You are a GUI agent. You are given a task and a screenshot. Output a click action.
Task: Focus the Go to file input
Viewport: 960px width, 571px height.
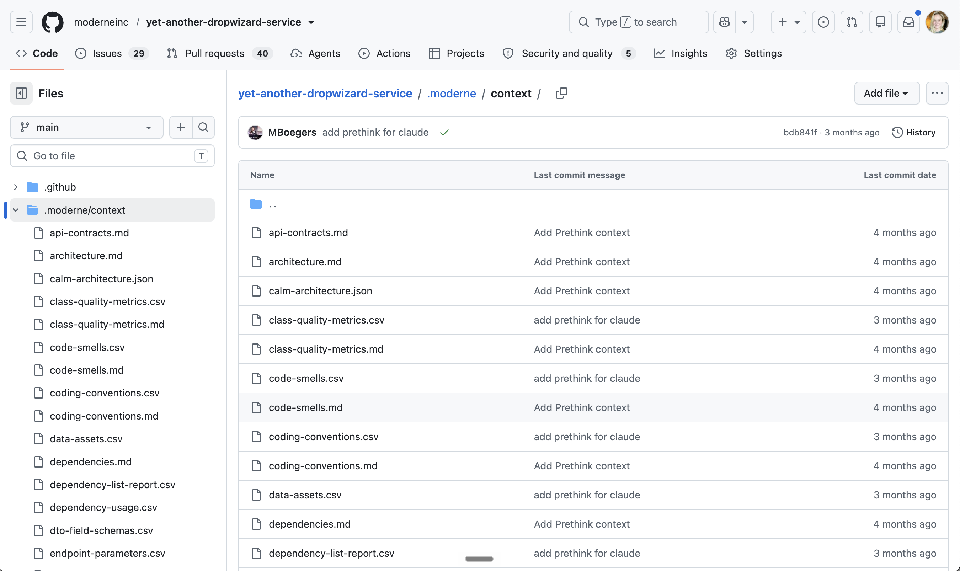112,156
